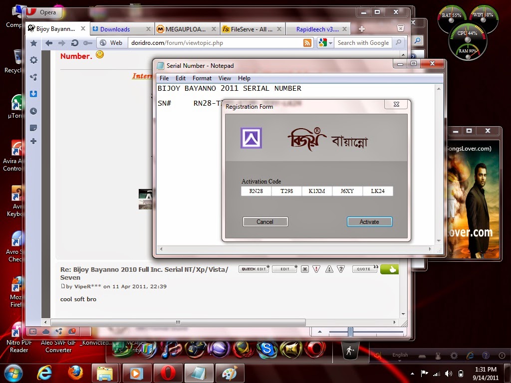Click Opera panel toggle icon in status bar

tap(33, 332)
